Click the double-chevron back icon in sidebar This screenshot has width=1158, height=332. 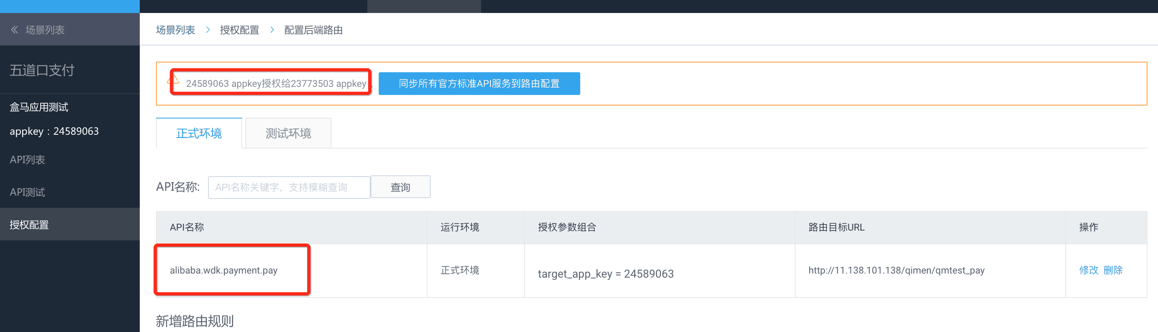click(x=14, y=30)
